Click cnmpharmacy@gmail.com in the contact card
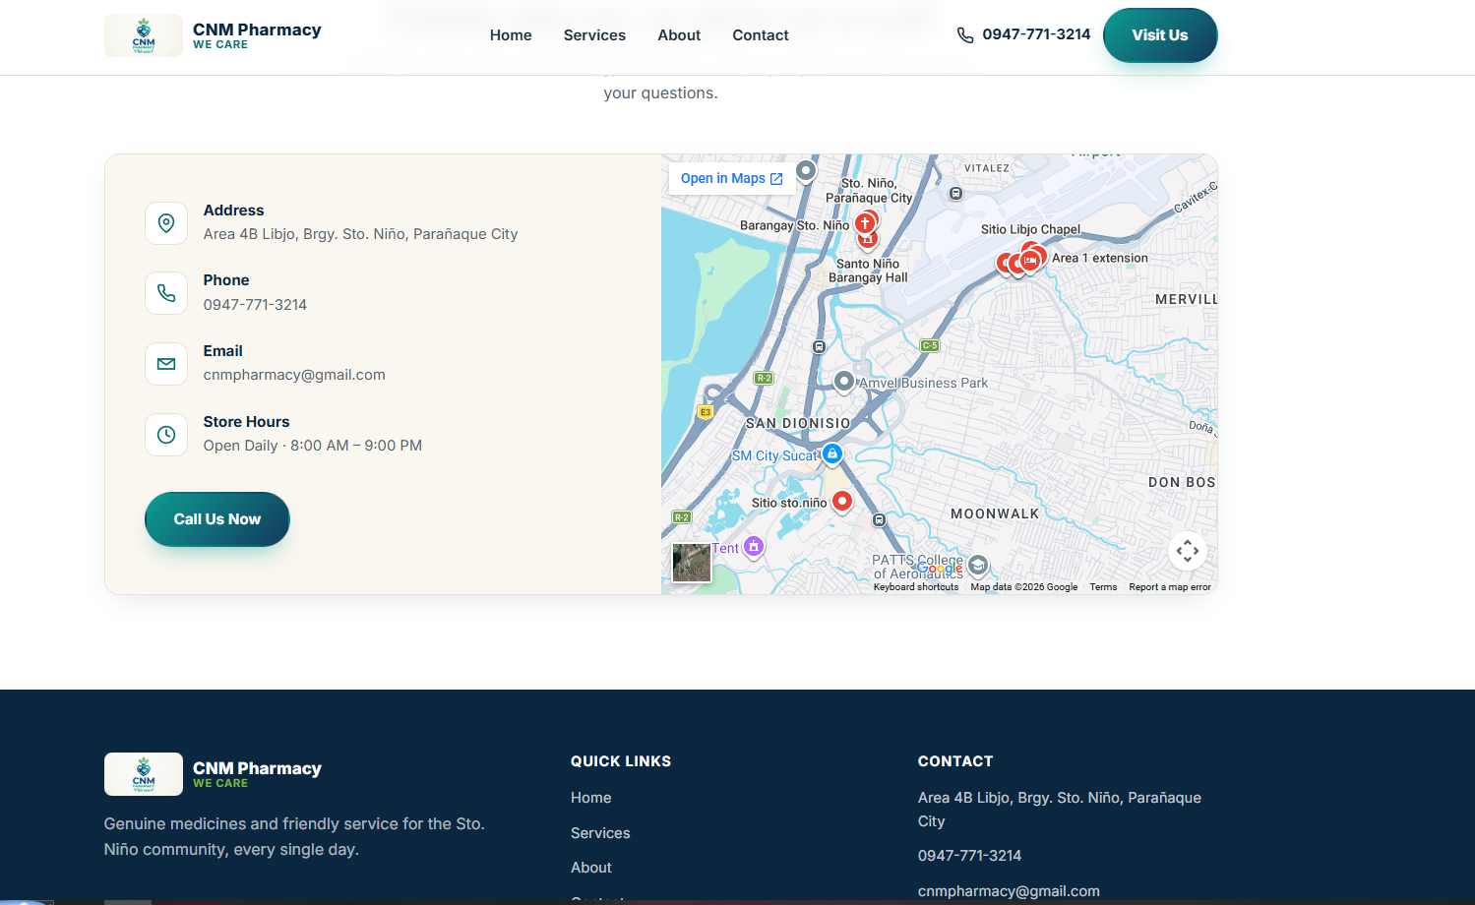The height and width of the screenshot is (905, 1475). click(294, 375)
